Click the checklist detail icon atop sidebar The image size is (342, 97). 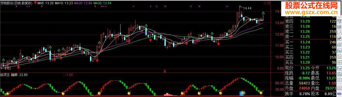pos(339,21)
